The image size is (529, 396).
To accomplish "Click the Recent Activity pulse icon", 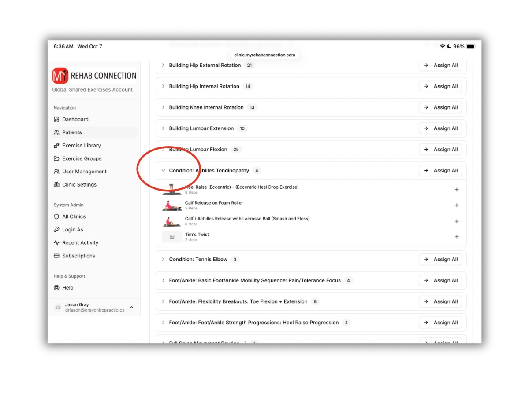I will coord(56,243).
